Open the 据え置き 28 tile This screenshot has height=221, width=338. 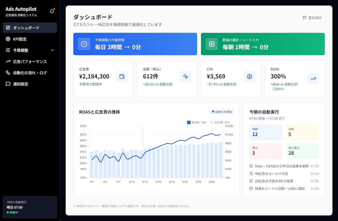click(x=302, y=151)
